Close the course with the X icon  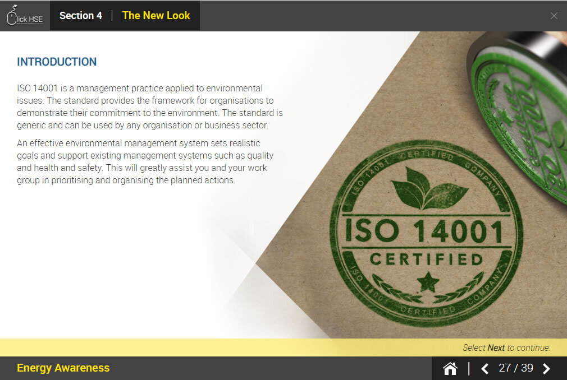point(554,16)
